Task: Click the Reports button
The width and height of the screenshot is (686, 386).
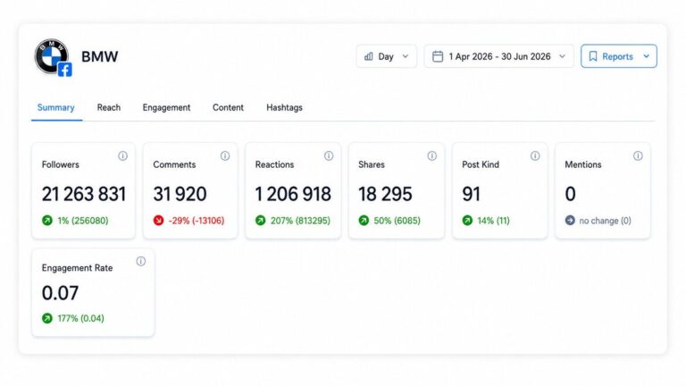Action: click(619, 56)
